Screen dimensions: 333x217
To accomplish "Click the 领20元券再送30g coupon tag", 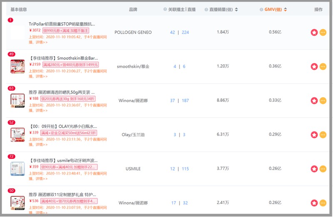I will [x=68, y=99].
